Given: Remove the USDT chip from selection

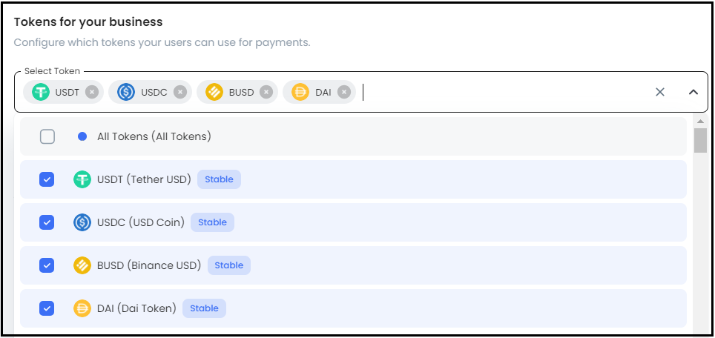Looking at the screenshot, I should [91, 92].
